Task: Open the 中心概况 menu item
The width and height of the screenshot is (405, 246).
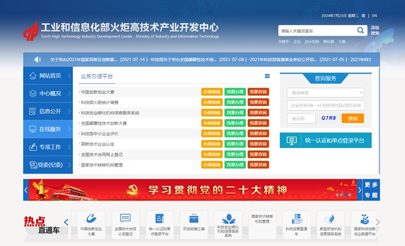Action: click(48, 94)
